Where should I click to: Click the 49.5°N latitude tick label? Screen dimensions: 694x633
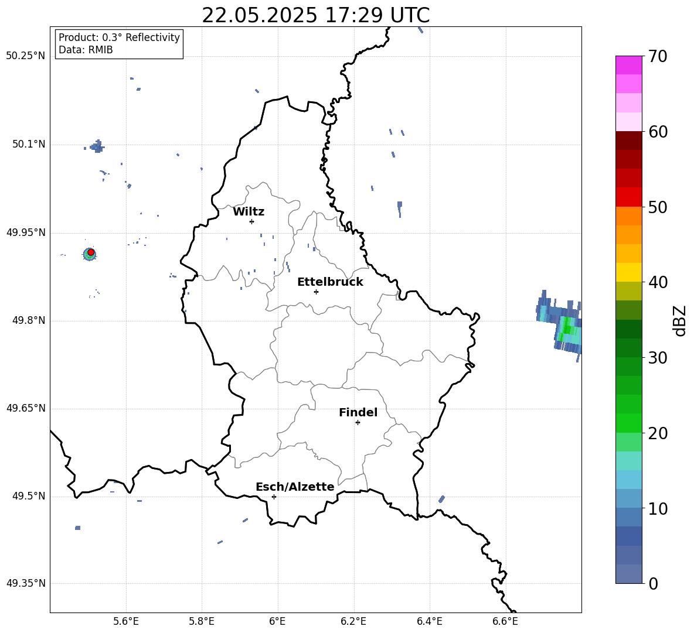[28, 496]
